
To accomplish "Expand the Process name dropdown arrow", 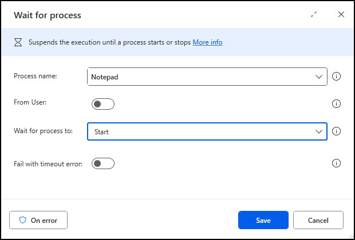I will pyautogui.click(x=319, y=77).
